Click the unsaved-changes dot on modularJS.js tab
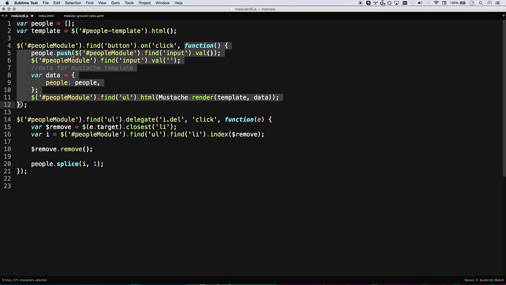This screenshot has width=506, height=285. click(32, 16)
